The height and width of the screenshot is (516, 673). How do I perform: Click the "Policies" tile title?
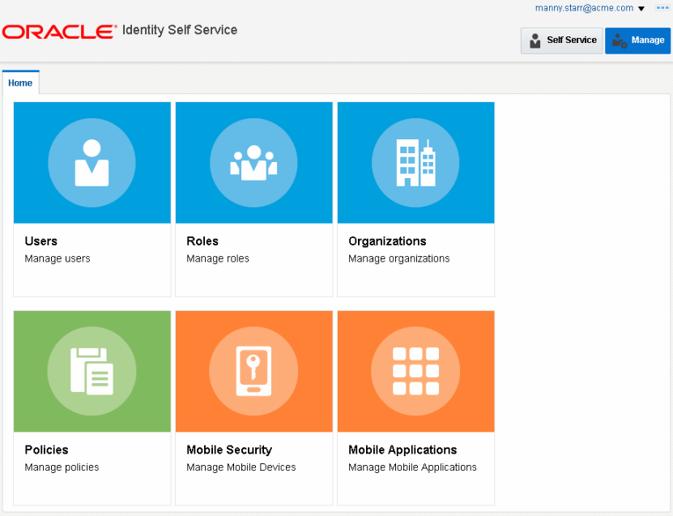pos(46,450)
